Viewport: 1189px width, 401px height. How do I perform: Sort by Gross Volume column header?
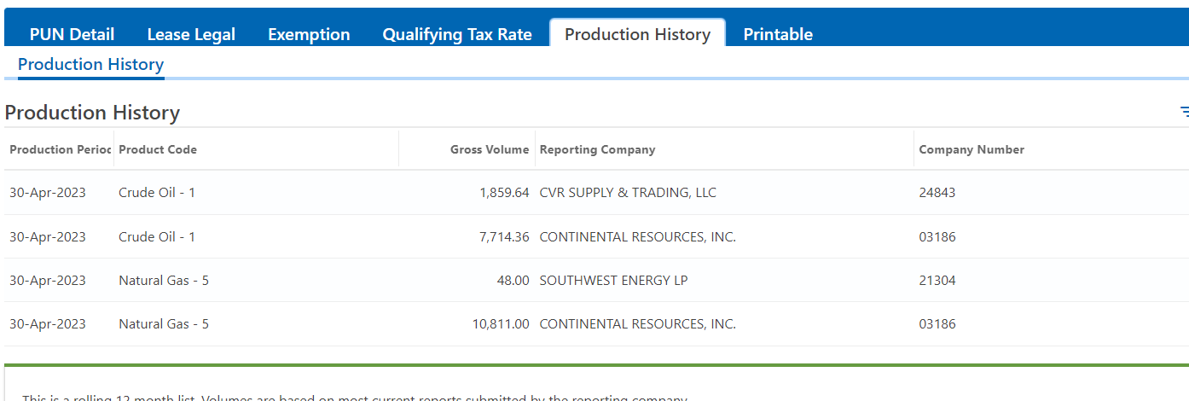490,149
